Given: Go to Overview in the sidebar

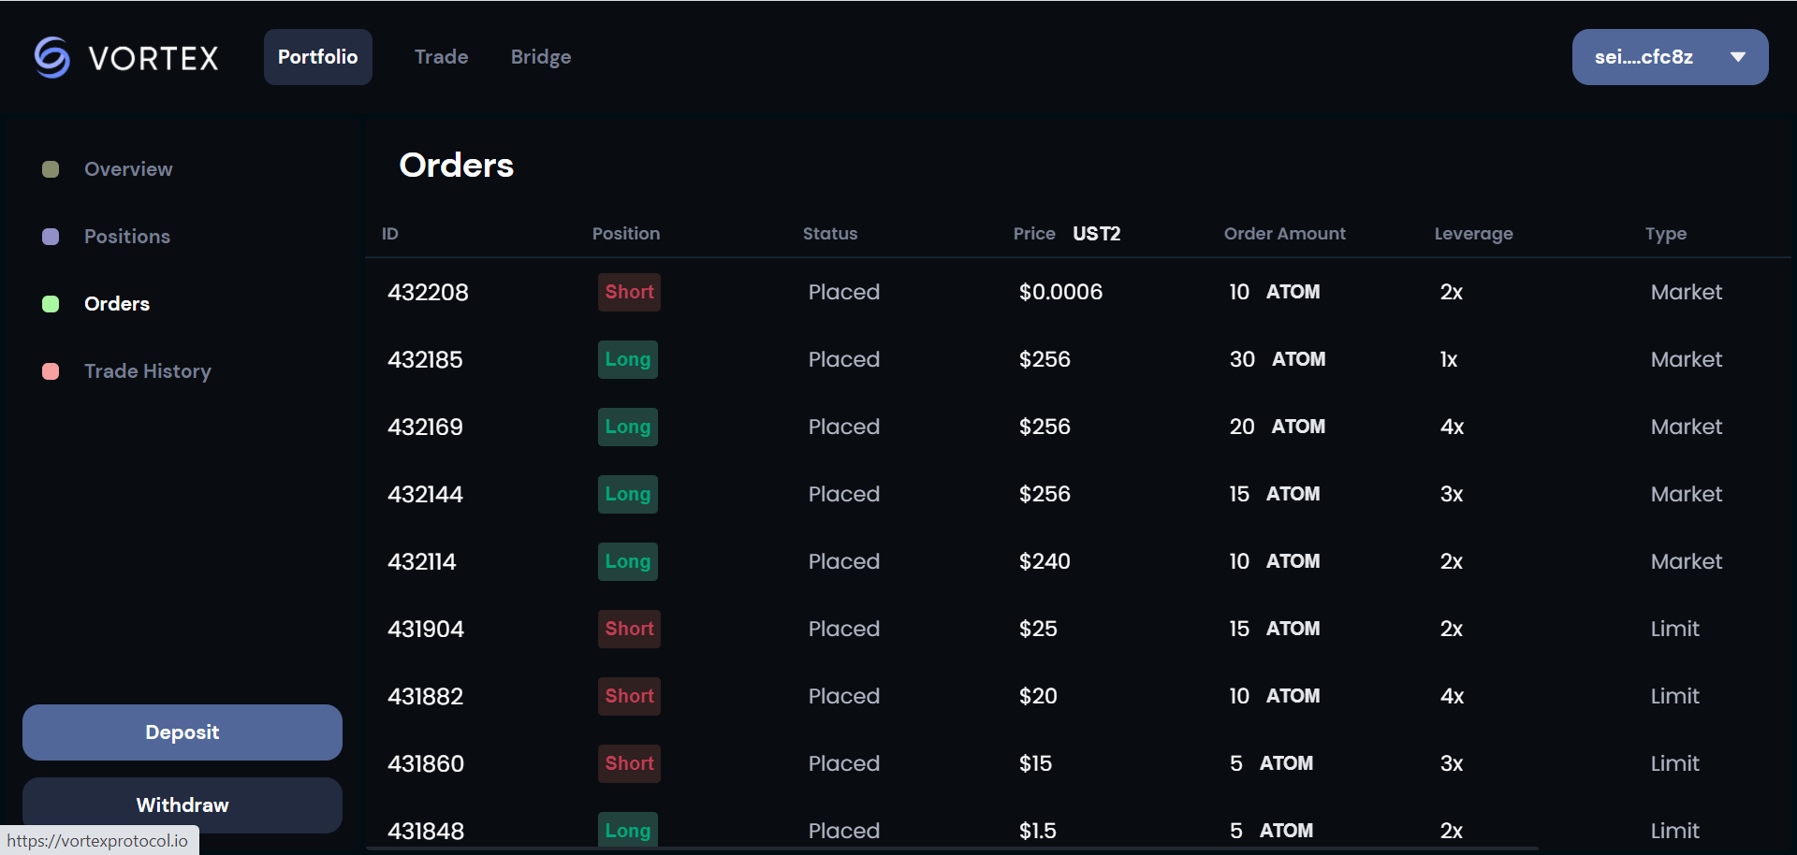Looking at the screenshot, I should click(128, 169).
